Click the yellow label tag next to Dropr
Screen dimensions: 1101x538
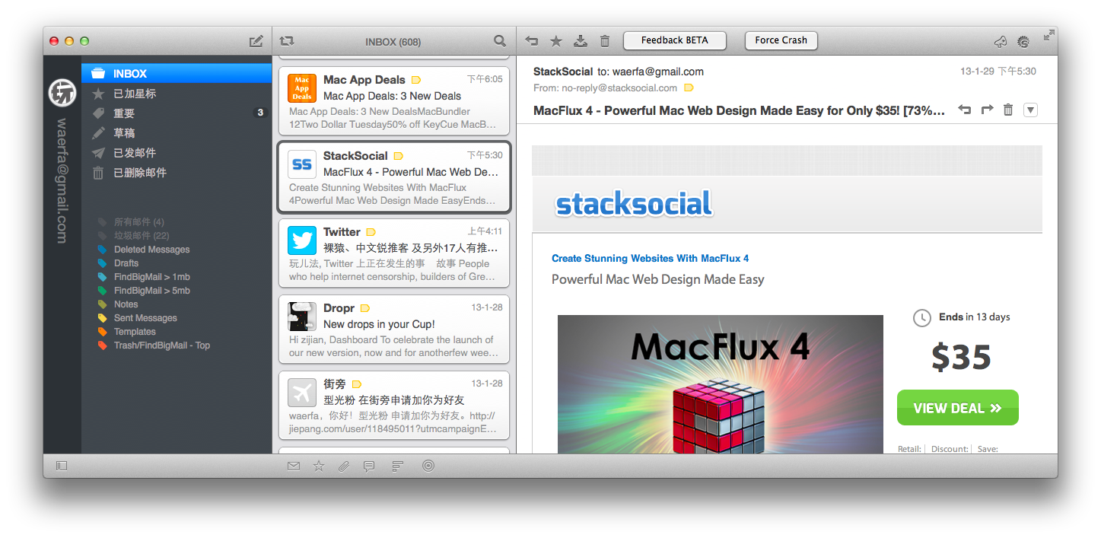point(364,308)
